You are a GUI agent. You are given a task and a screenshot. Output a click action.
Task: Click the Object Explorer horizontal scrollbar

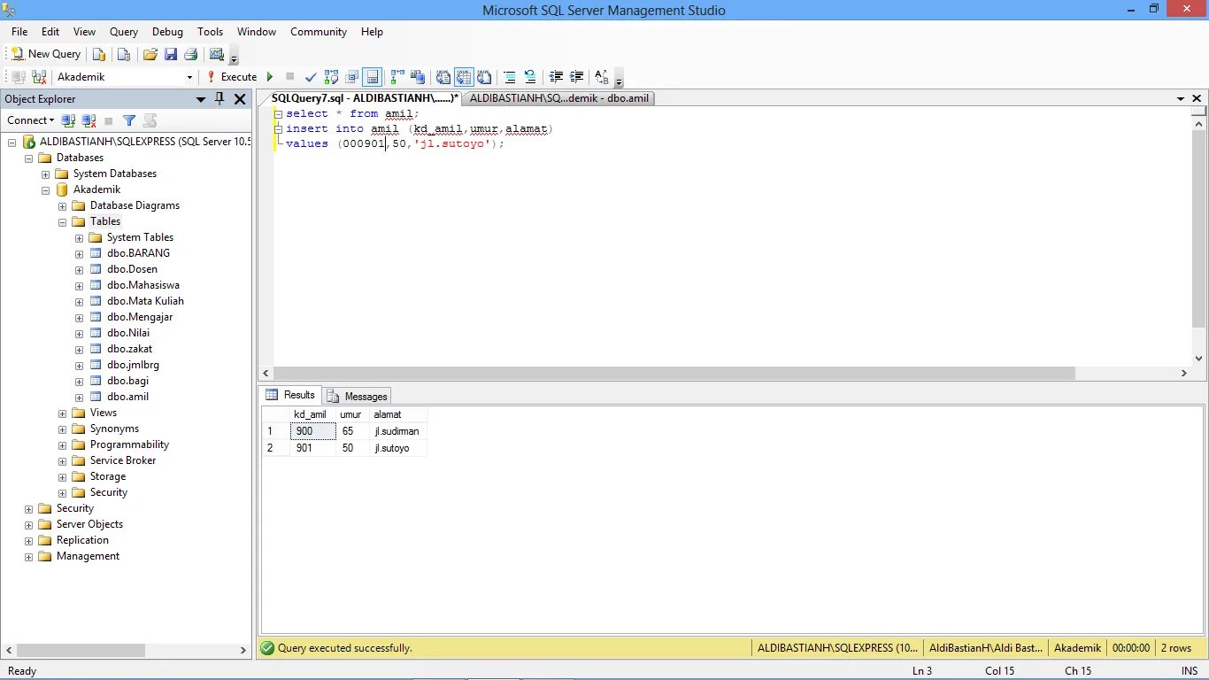pyautogui.click(x=81, y=650)
